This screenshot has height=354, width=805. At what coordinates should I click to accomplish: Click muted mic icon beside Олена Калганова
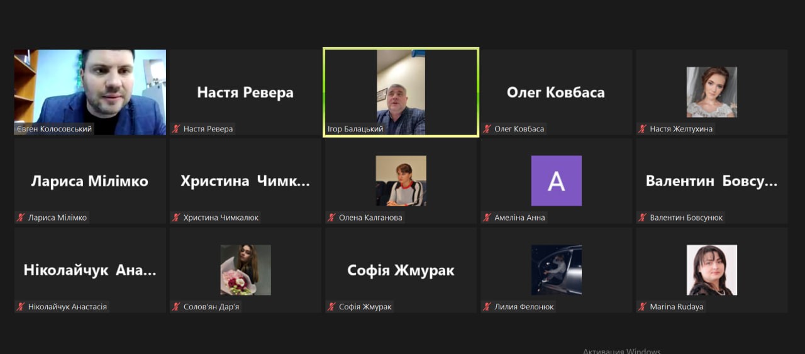coord(332,218)
